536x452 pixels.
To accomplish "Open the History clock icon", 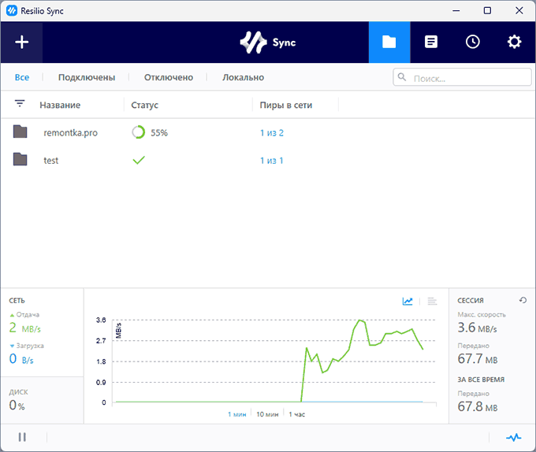I will click(x=472, y=43).
